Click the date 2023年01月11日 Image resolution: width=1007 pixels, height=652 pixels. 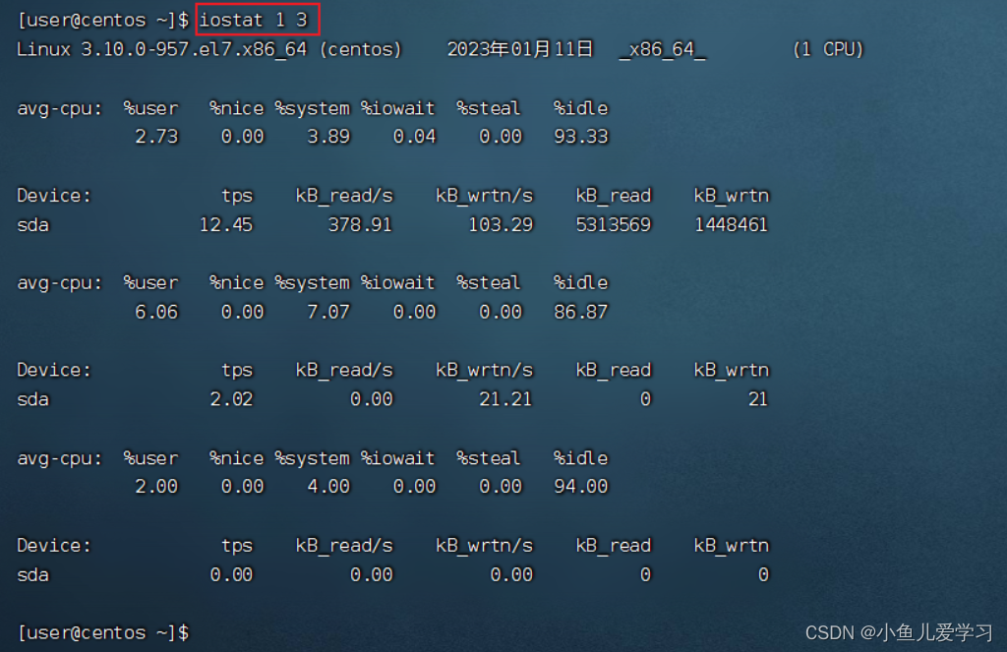[519, 49]
